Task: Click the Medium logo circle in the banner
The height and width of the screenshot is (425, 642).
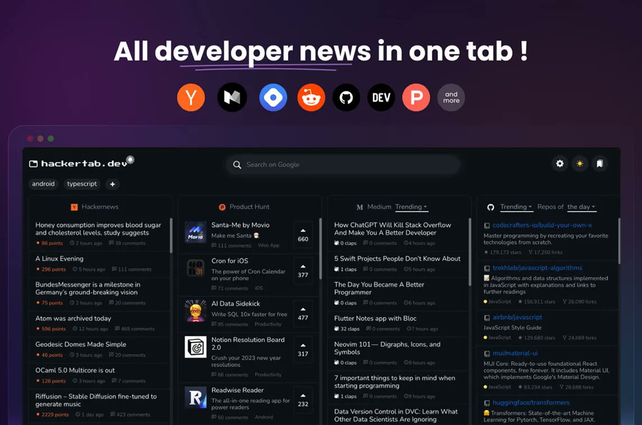Action: (x=232, y=98)
